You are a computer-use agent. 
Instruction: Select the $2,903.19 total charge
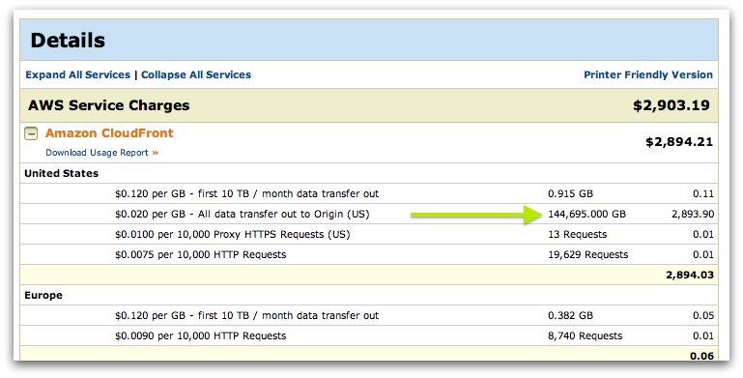[672, 105]
